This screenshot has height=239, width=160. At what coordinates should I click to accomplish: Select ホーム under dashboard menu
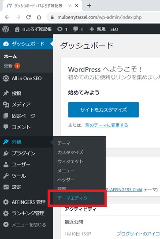coord(10,57)
